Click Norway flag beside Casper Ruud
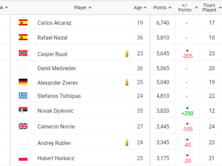The width and height of the screenshot is (222, 166). point(23,53)
